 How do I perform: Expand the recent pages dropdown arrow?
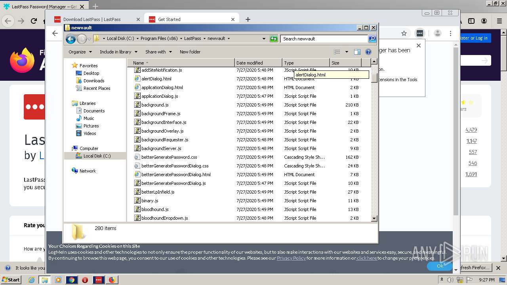(x=90, y=39)
